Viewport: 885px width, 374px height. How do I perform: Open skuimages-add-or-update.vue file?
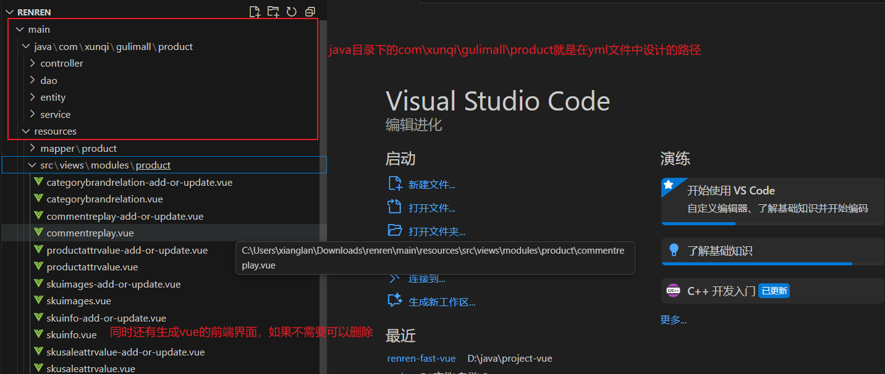click(114, 284)
